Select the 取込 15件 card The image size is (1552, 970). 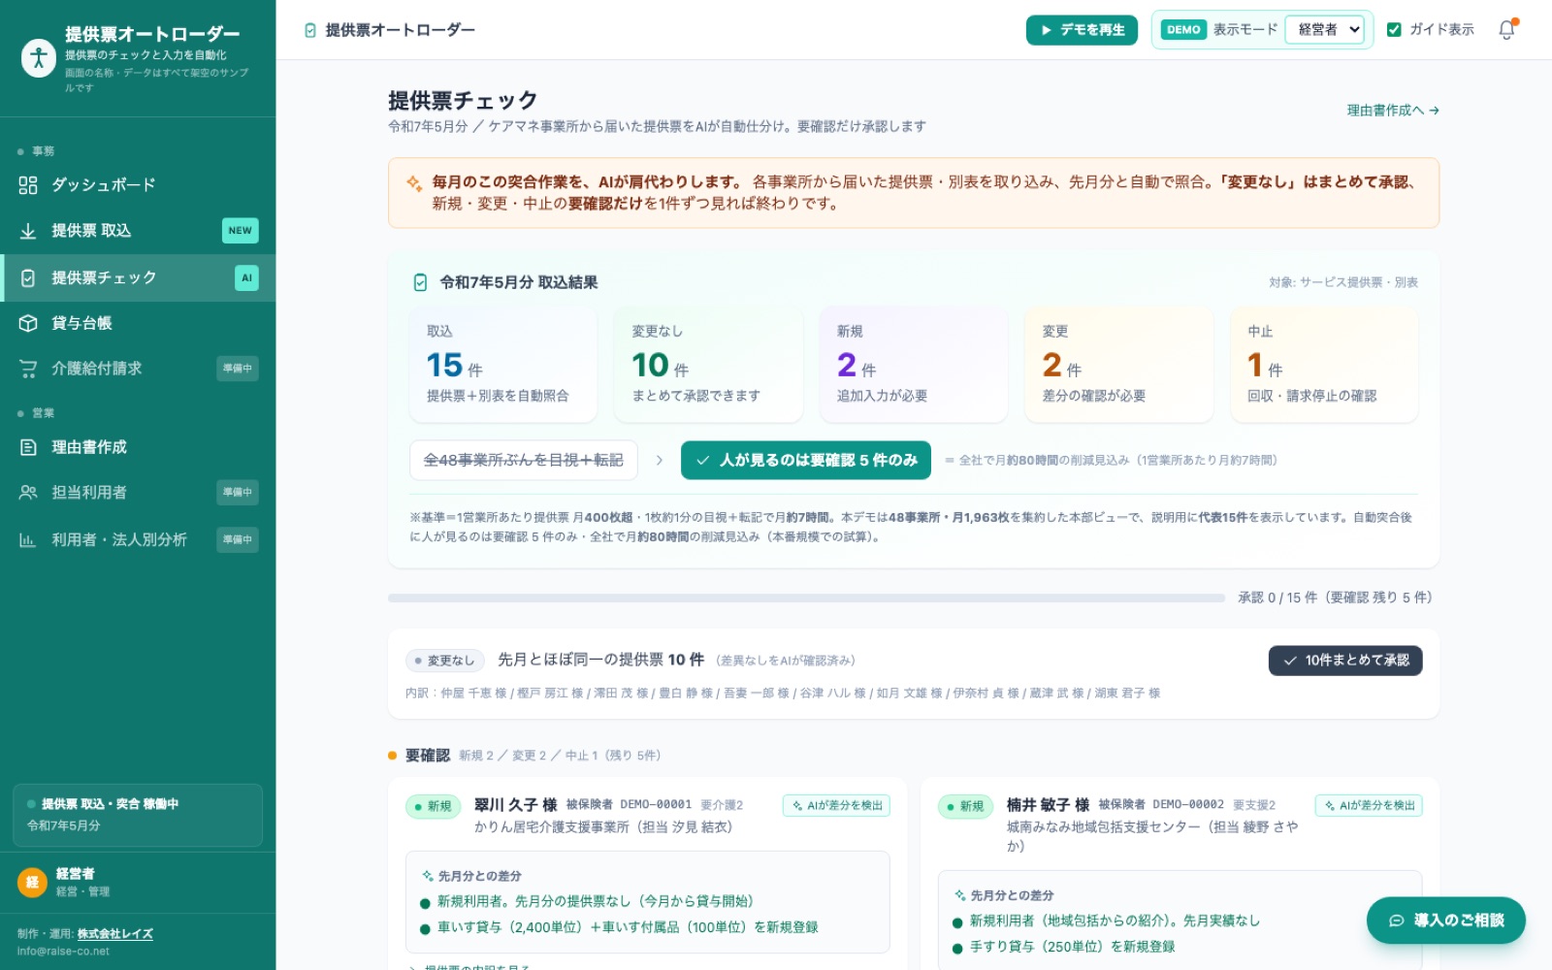502,365
